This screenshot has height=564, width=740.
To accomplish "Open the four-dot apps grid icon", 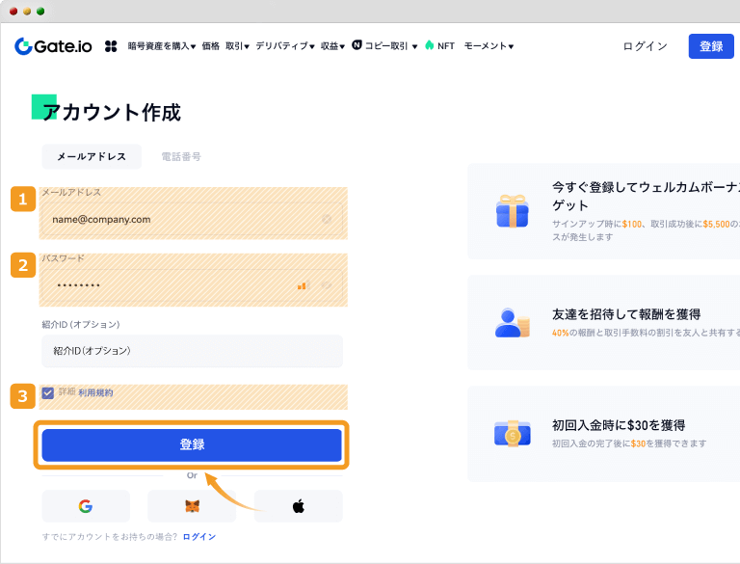I will point(111,46).
